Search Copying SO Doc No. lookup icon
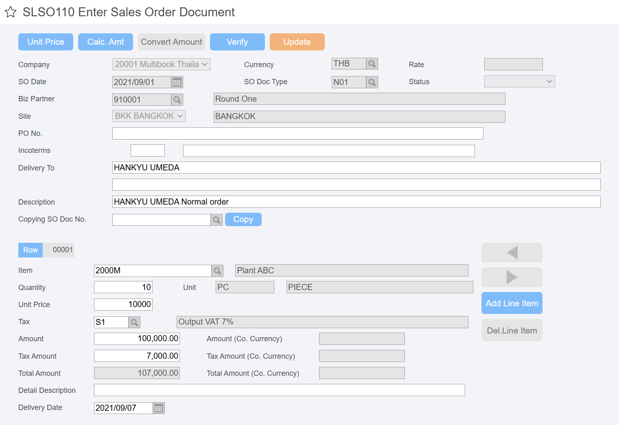The width and height of the screenshot is (619, 425). 217,220
